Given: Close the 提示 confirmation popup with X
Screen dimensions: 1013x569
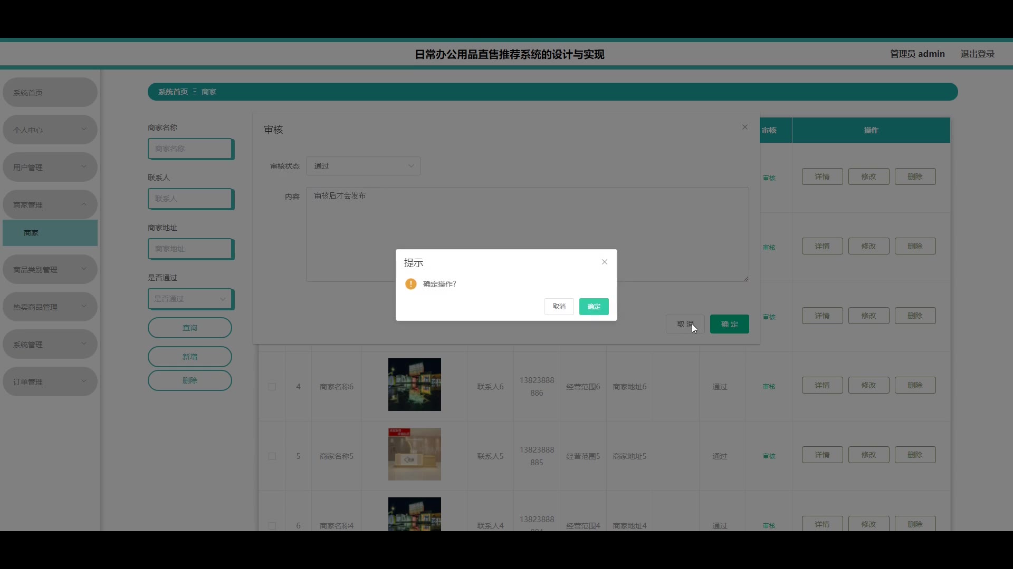Looking at the screenshot, I should pyautogui.click(x=605, y=262).
